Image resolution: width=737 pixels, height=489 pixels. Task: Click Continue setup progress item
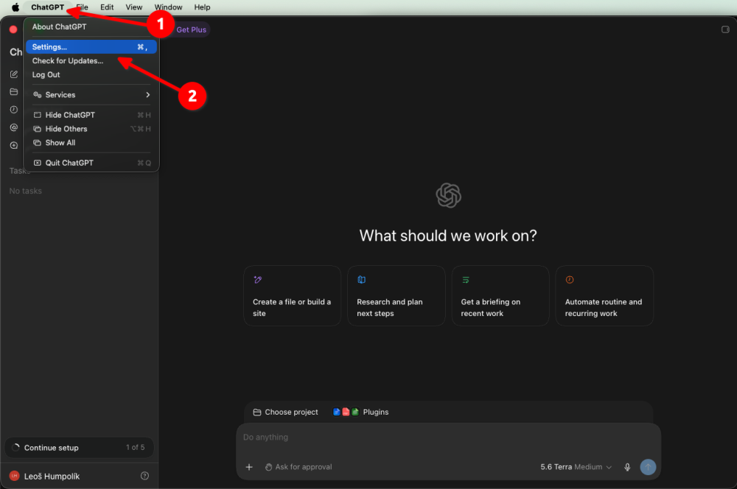79,448
